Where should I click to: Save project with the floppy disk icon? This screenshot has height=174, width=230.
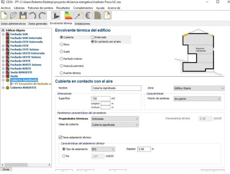click(23, 15)
